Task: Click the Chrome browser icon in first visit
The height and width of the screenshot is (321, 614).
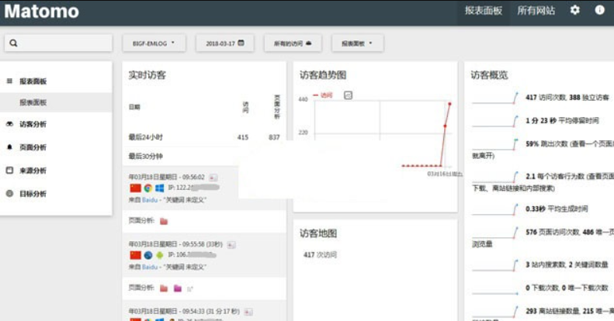Action: click(147, 188)
